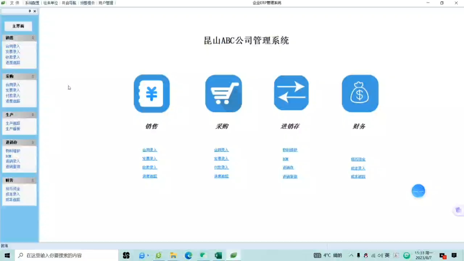The image size is (464, 261).
Task: Open the 系统配置 menu
Action: (x=32, y=3)
